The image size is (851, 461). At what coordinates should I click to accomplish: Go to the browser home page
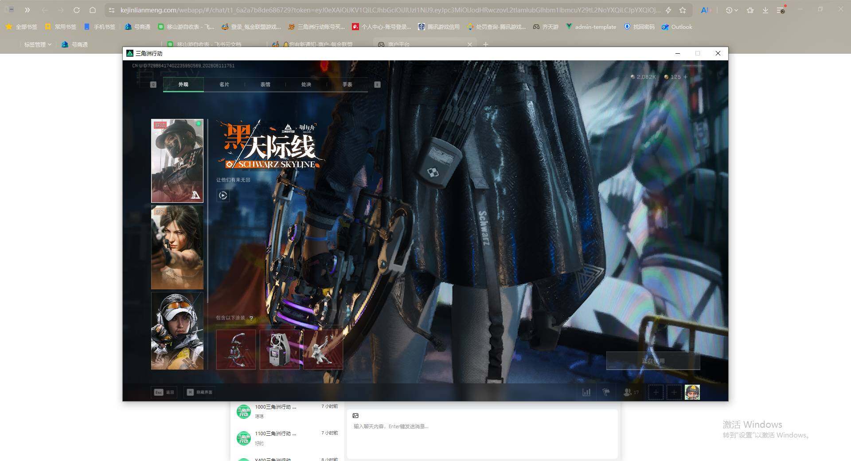coord(93,10)
